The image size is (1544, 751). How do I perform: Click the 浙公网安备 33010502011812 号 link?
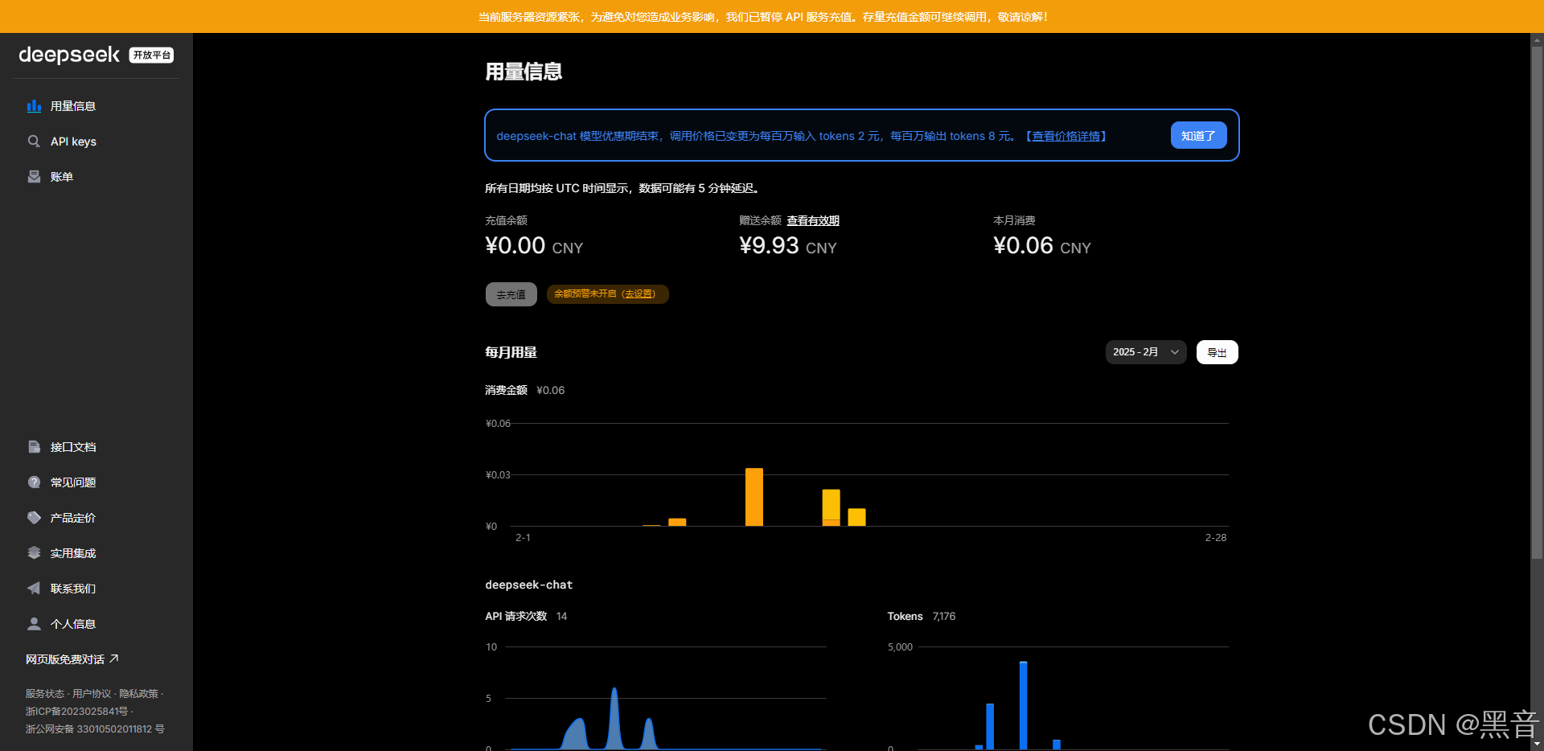click(x=95, y=729)
